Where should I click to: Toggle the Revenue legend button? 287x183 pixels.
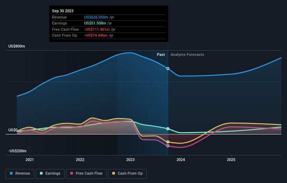coord(20,174)
